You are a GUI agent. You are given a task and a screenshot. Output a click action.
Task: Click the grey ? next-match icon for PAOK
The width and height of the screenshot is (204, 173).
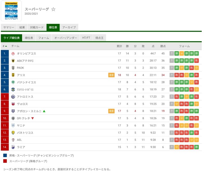171,68
